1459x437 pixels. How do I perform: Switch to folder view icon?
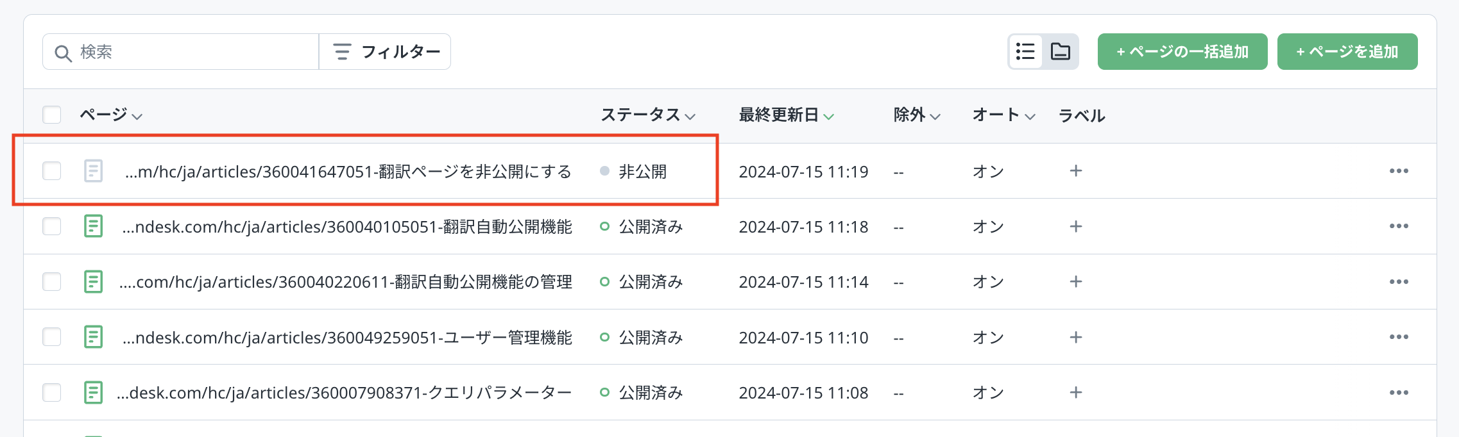pos(1060,51)
